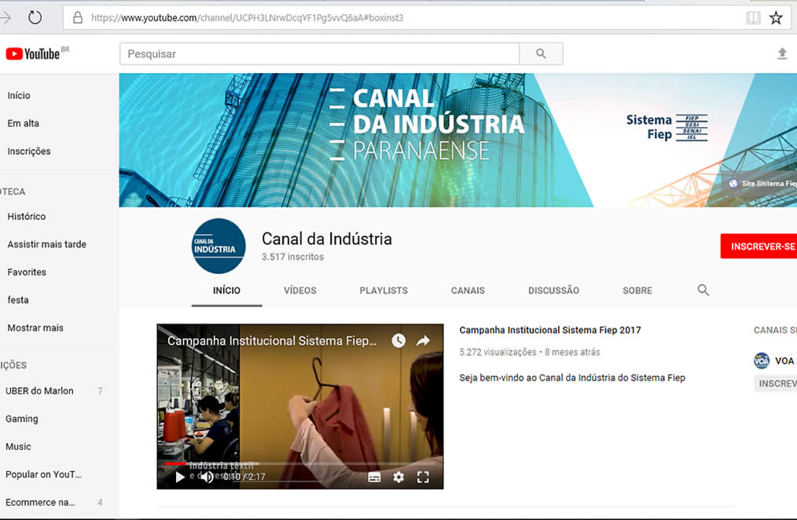Click the VOA channel name
797x520 pixels.
point(784,361)
